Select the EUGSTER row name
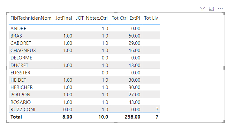This screenshot has height=130, width=242. (x=20, y=73)
